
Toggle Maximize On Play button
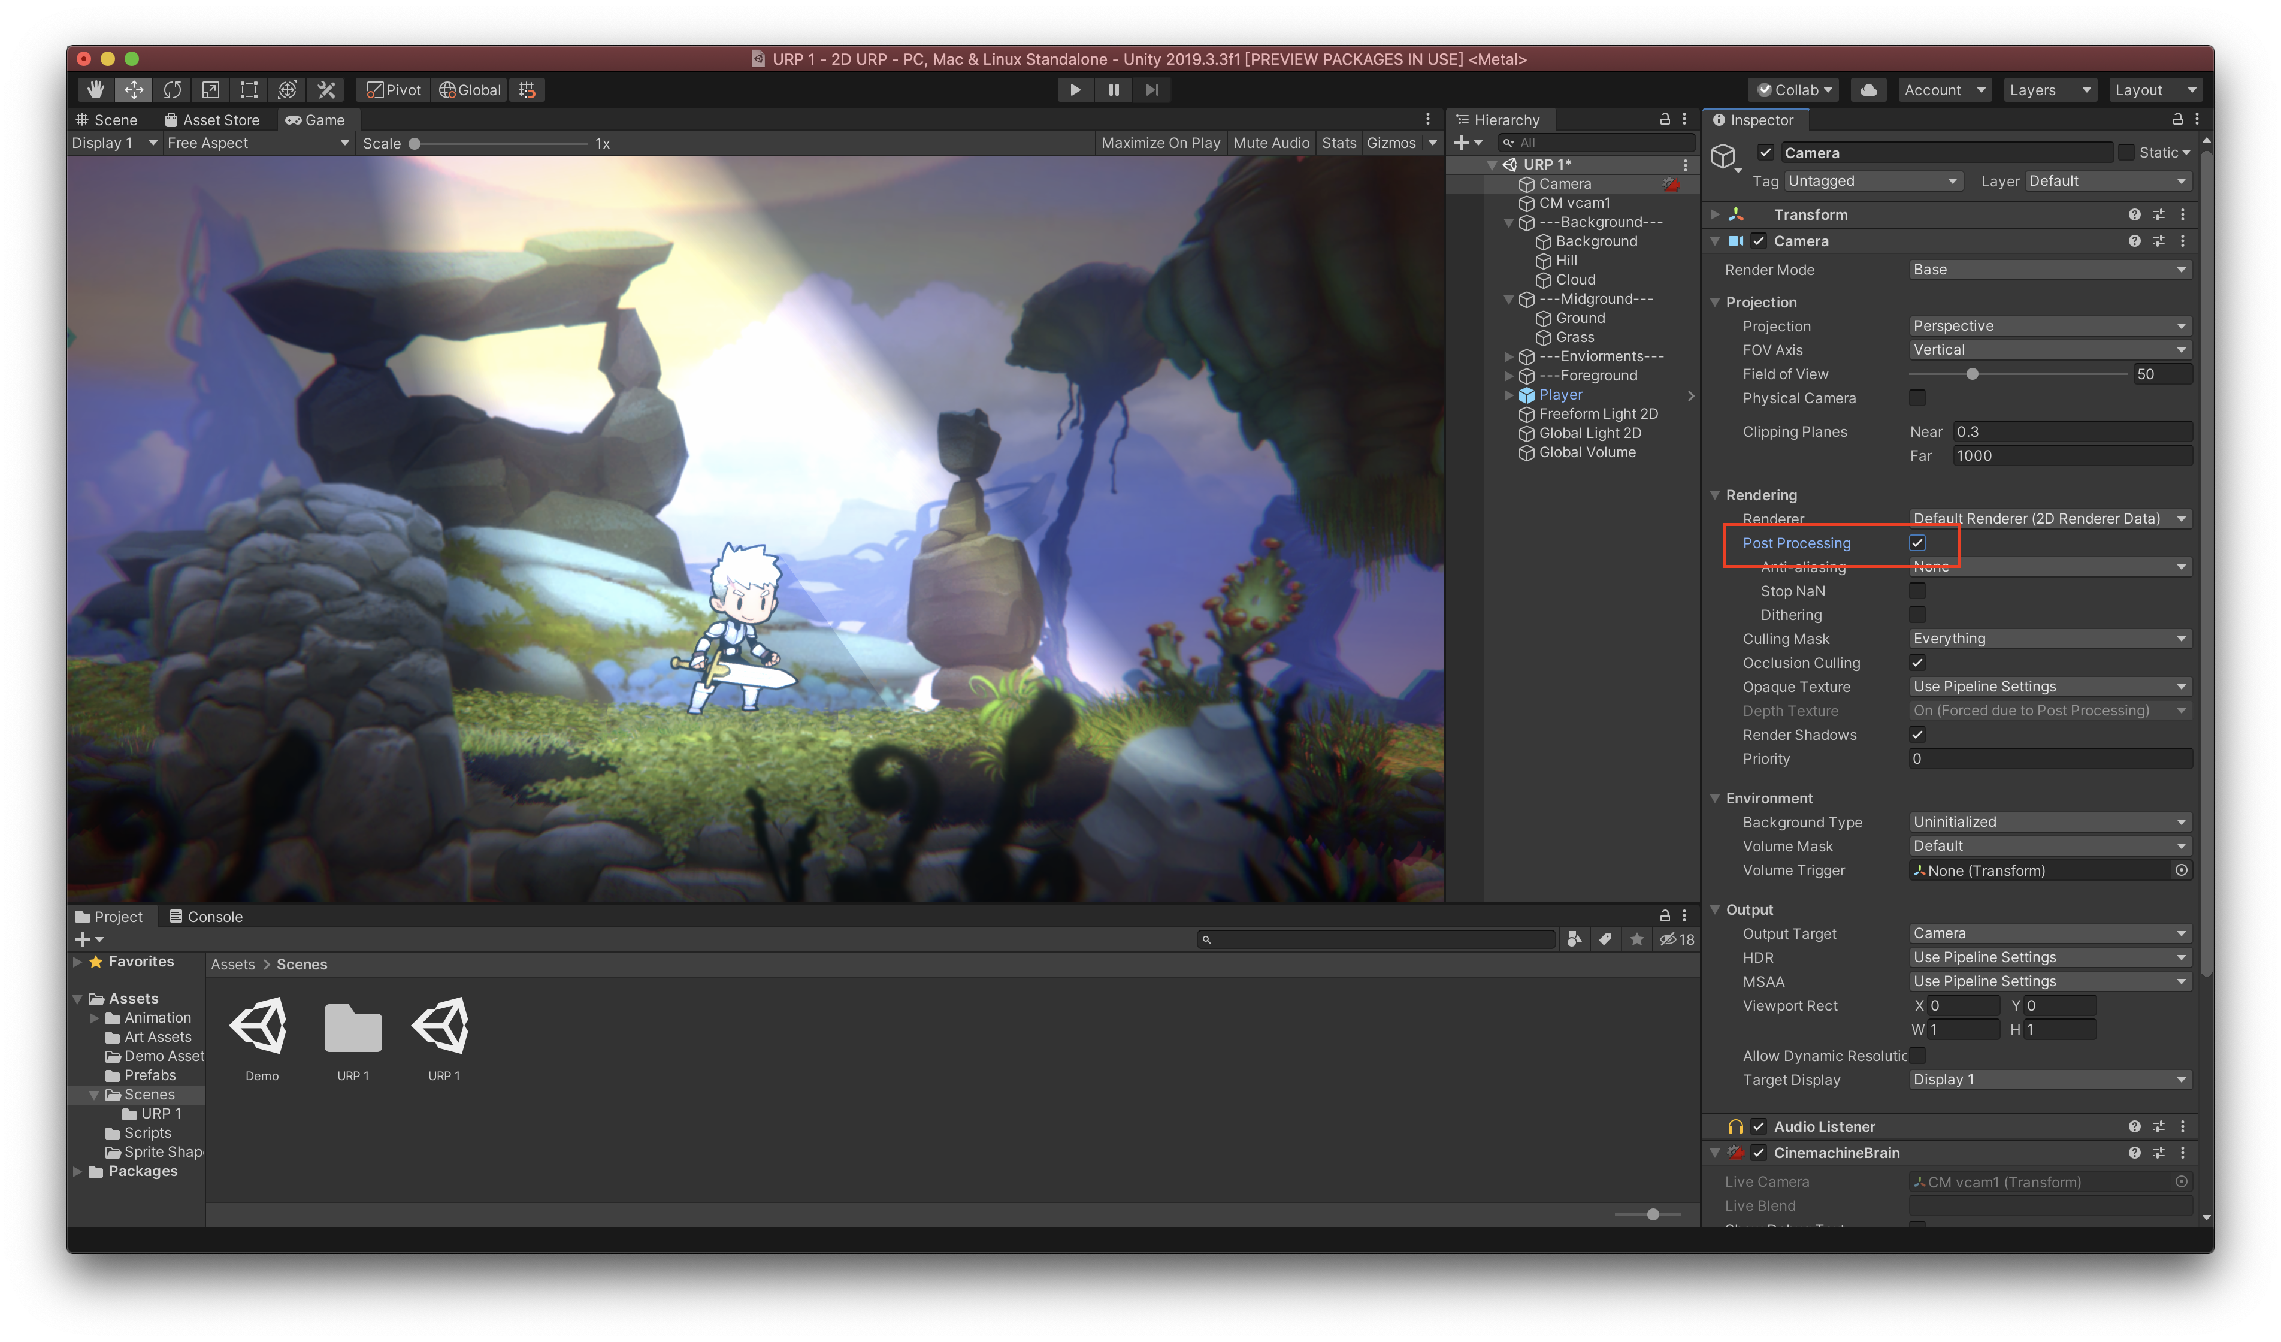pyautogui.click(x=1160, y=143)
